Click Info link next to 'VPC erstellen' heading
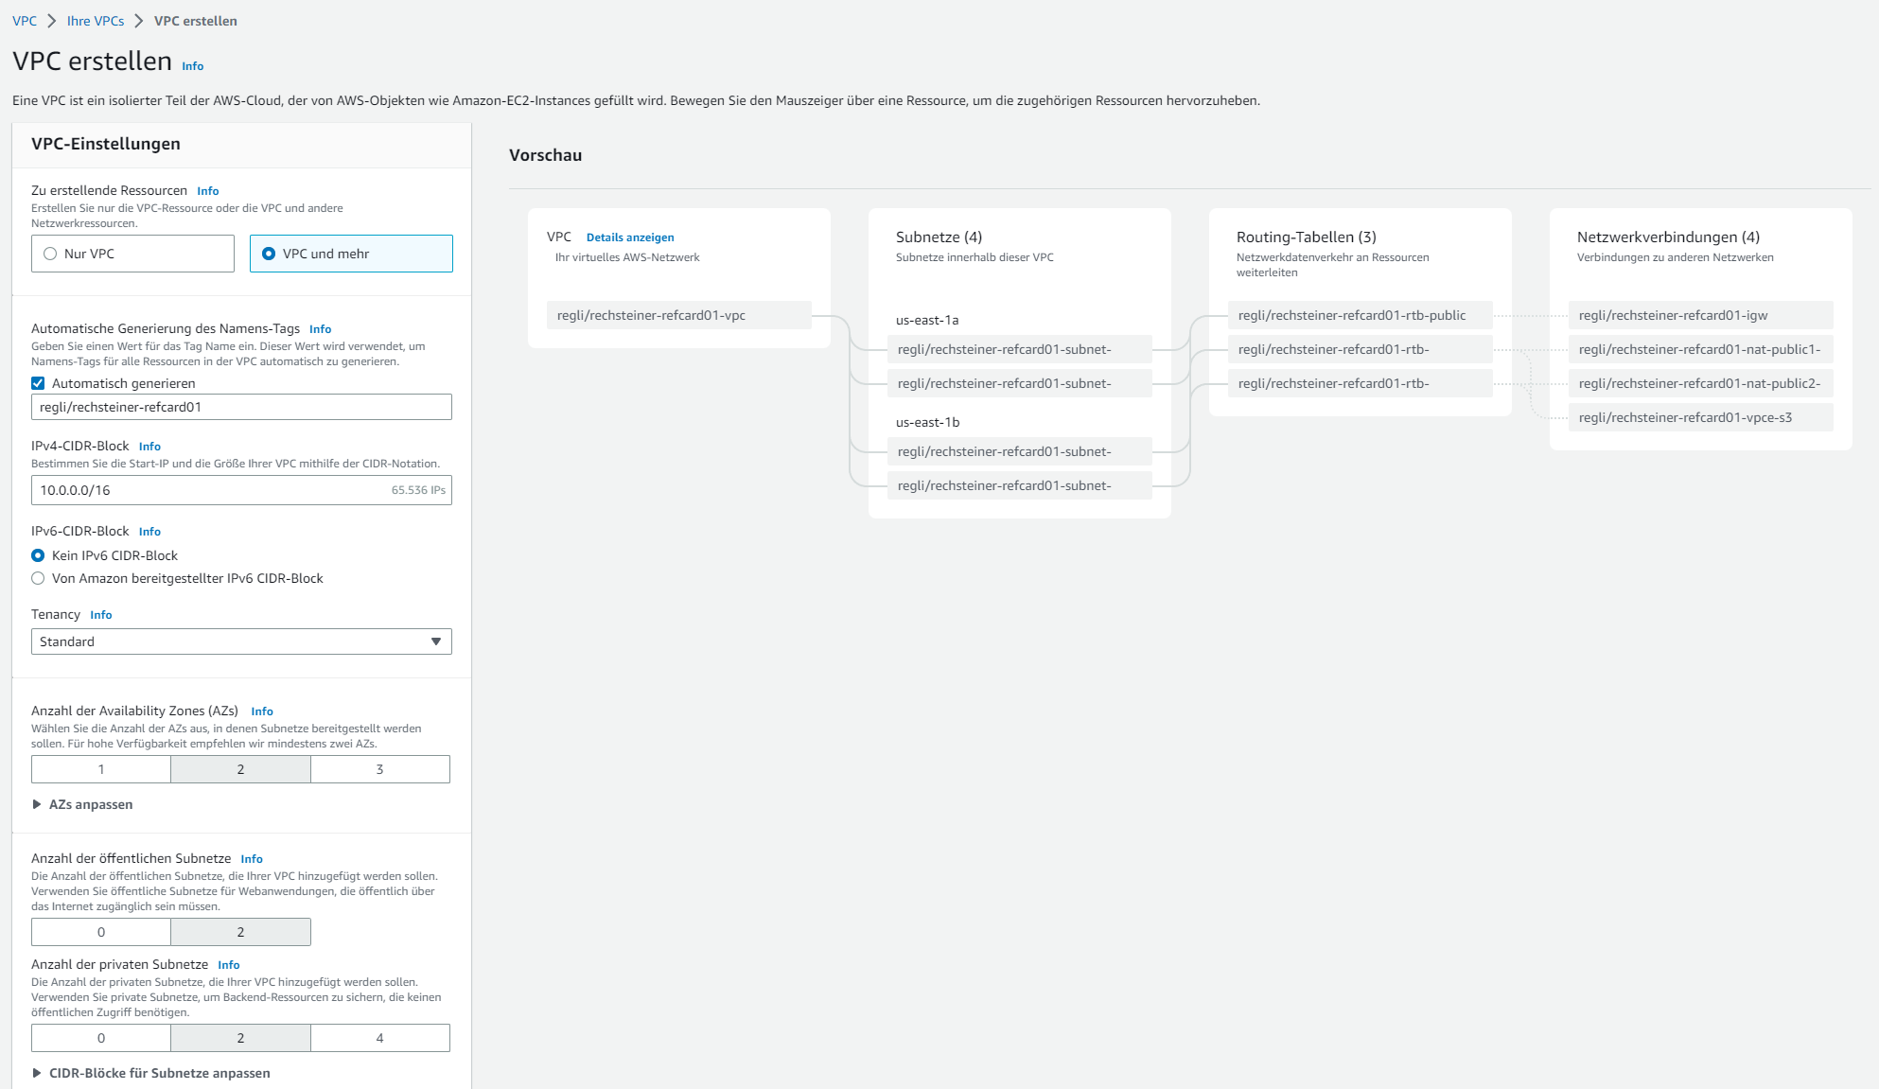 coord(193,66)
